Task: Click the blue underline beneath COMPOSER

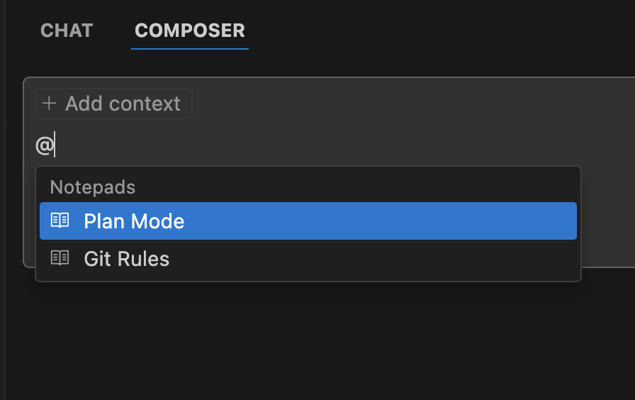Action: click(189, 49)
